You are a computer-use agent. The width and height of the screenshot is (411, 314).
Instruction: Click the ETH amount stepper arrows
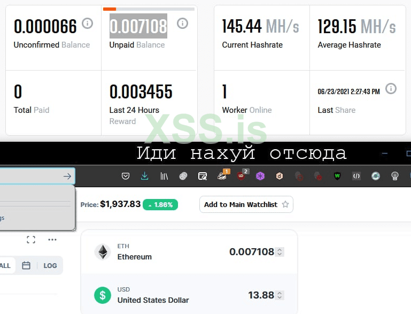pyautogui.click(x=280, y=252)
